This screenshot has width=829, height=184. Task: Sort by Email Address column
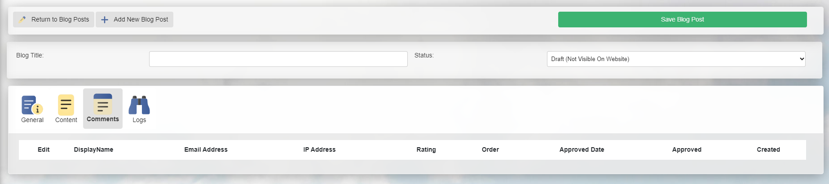[206, 149]
